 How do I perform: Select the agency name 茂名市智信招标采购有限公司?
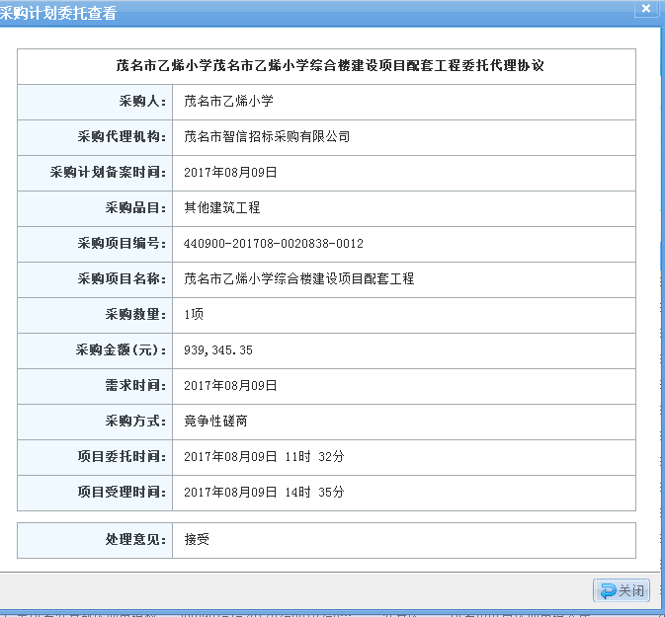point(267,136)
